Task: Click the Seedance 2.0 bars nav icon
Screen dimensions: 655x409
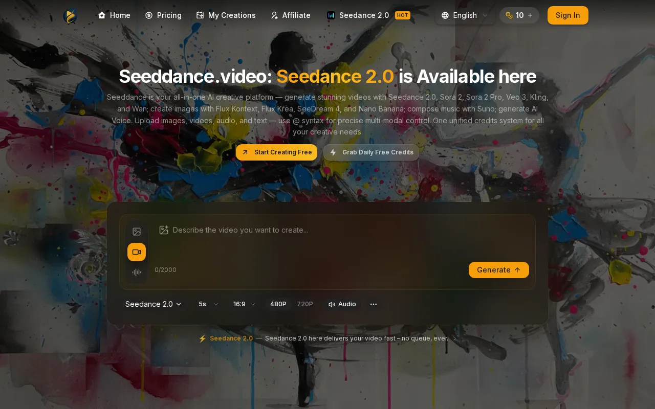Action: pos(331,15)
